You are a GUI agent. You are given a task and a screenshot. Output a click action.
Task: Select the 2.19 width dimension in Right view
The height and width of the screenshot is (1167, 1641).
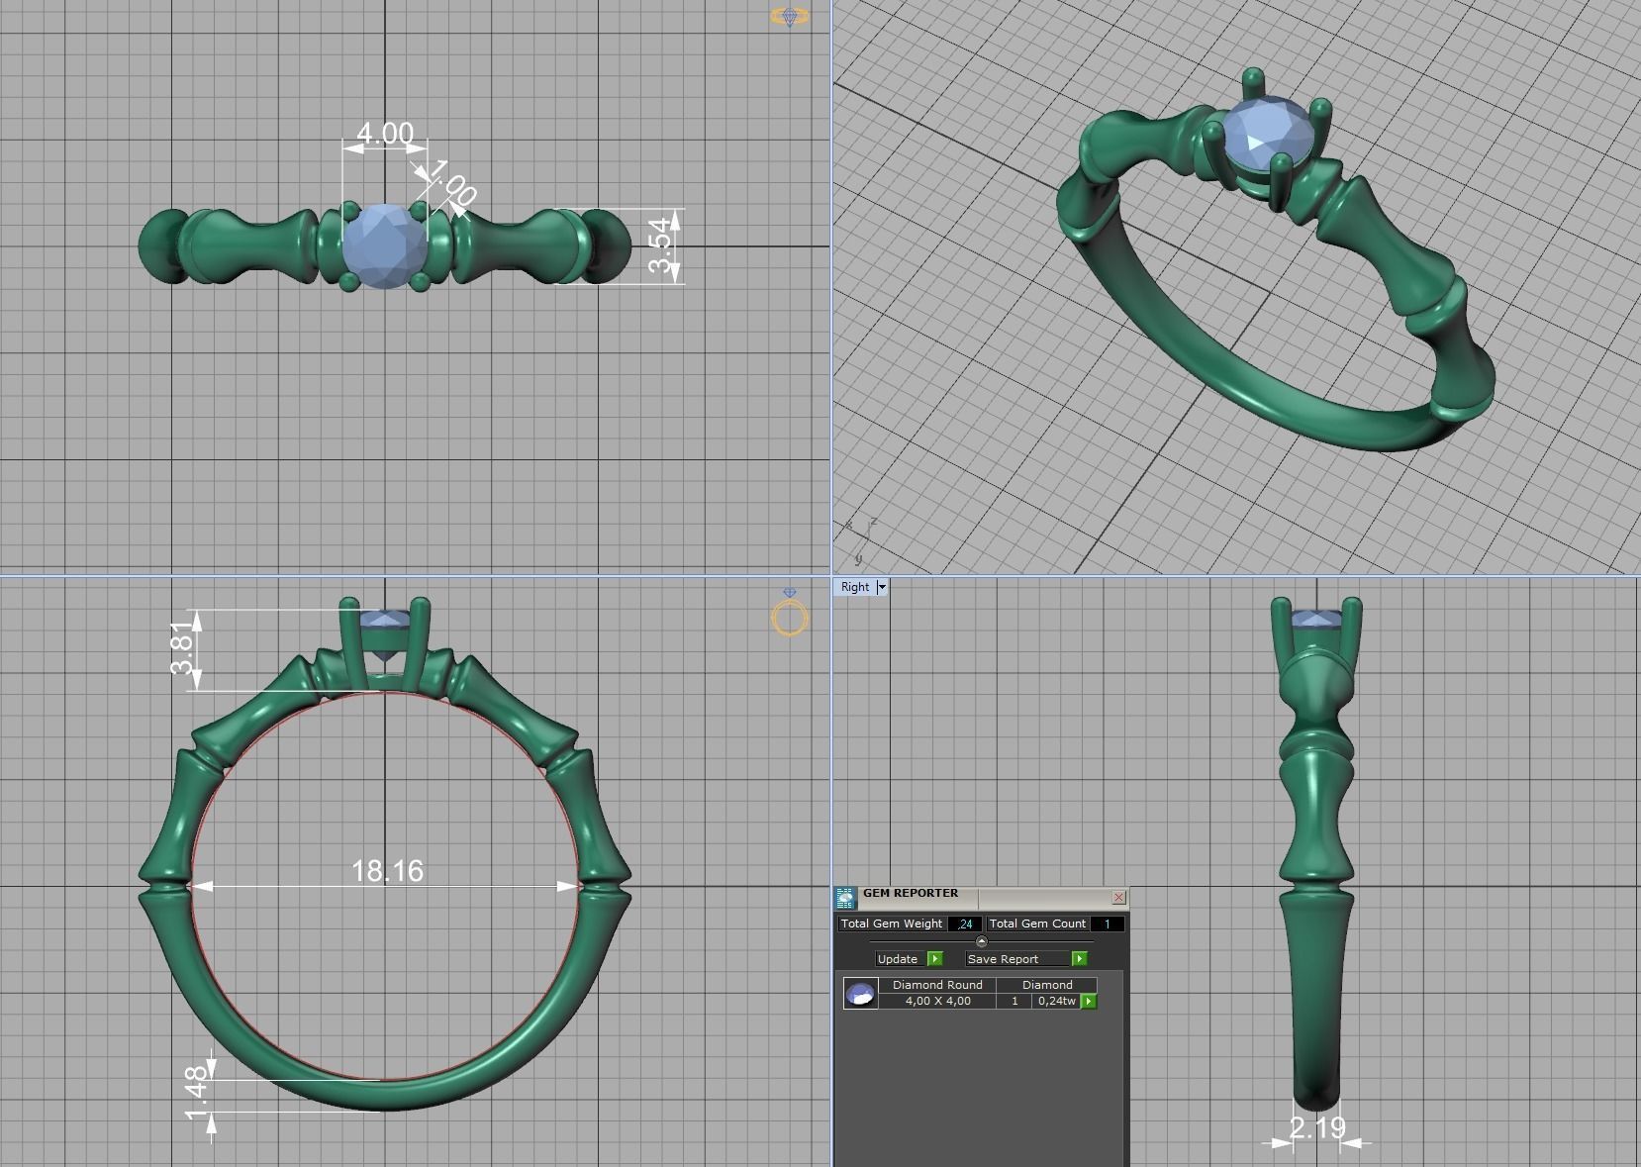point(1316,1127)
